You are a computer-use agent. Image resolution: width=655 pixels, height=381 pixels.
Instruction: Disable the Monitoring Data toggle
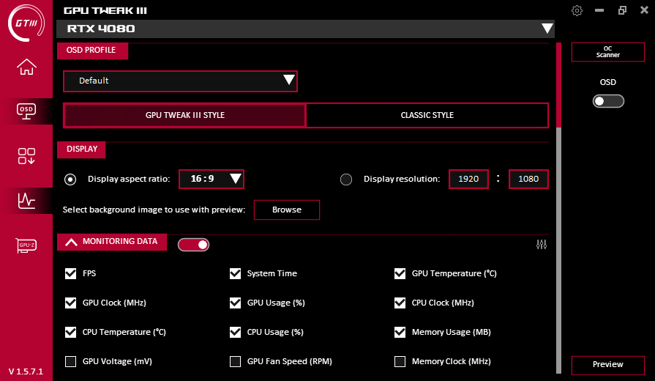(x=193, y=245)
